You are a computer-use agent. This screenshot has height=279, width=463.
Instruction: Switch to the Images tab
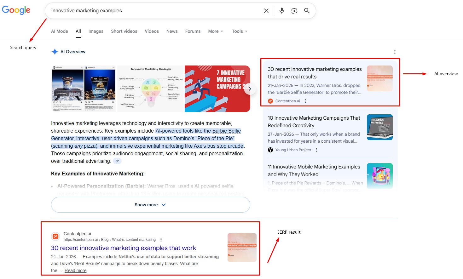point(96,31)
